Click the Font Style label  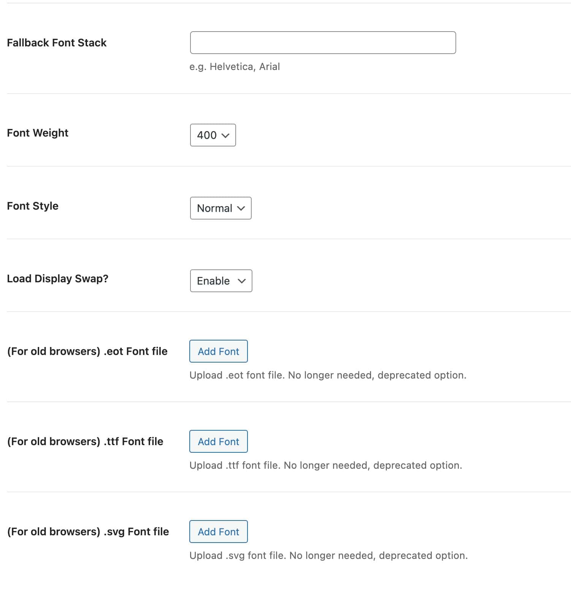click(x=32, y=206)
